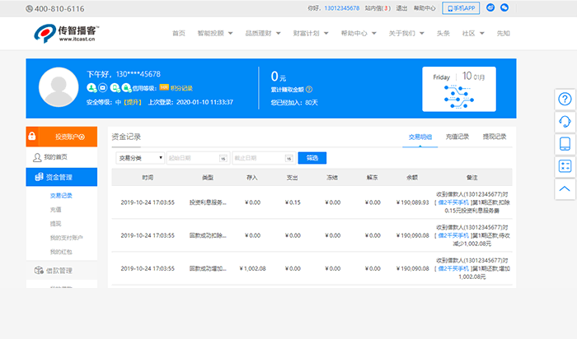577x339 pixels.
Task: Open 我的首页 in the sidebar
Action: [x=55, y=156]
